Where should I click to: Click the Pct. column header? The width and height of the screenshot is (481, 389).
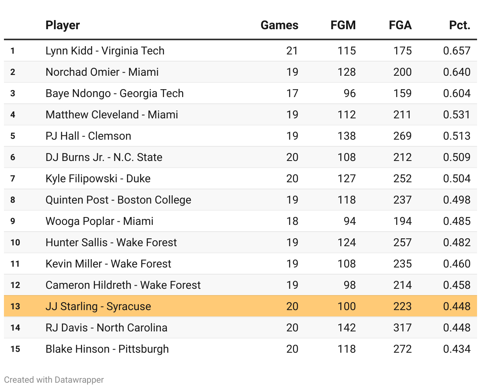pyautogui.click(x=459, y=25)
